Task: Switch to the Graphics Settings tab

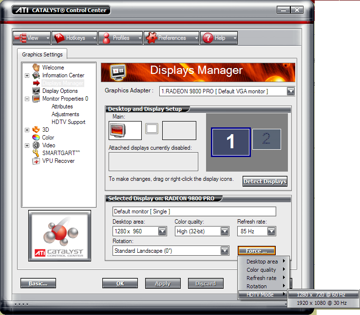Action: [x=42, y=54]
